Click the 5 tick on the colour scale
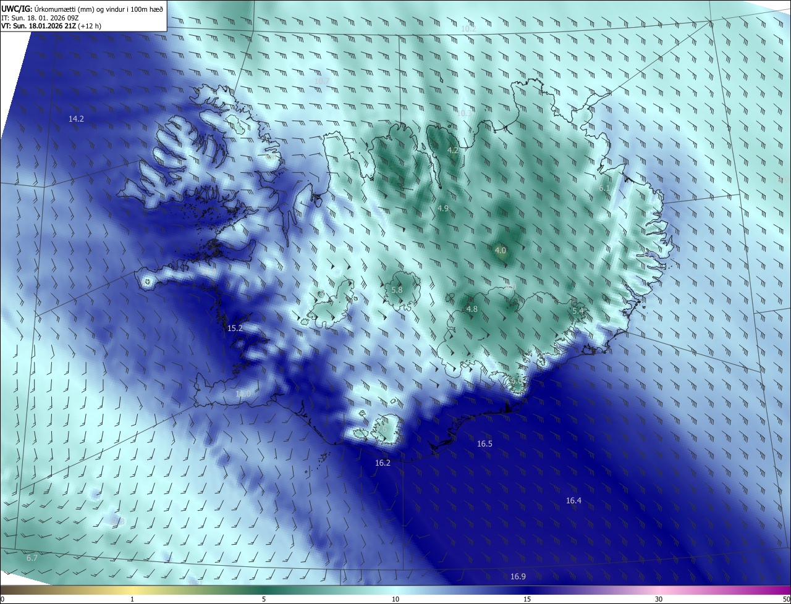Screen dimensions: 791x604 [264, 599]
